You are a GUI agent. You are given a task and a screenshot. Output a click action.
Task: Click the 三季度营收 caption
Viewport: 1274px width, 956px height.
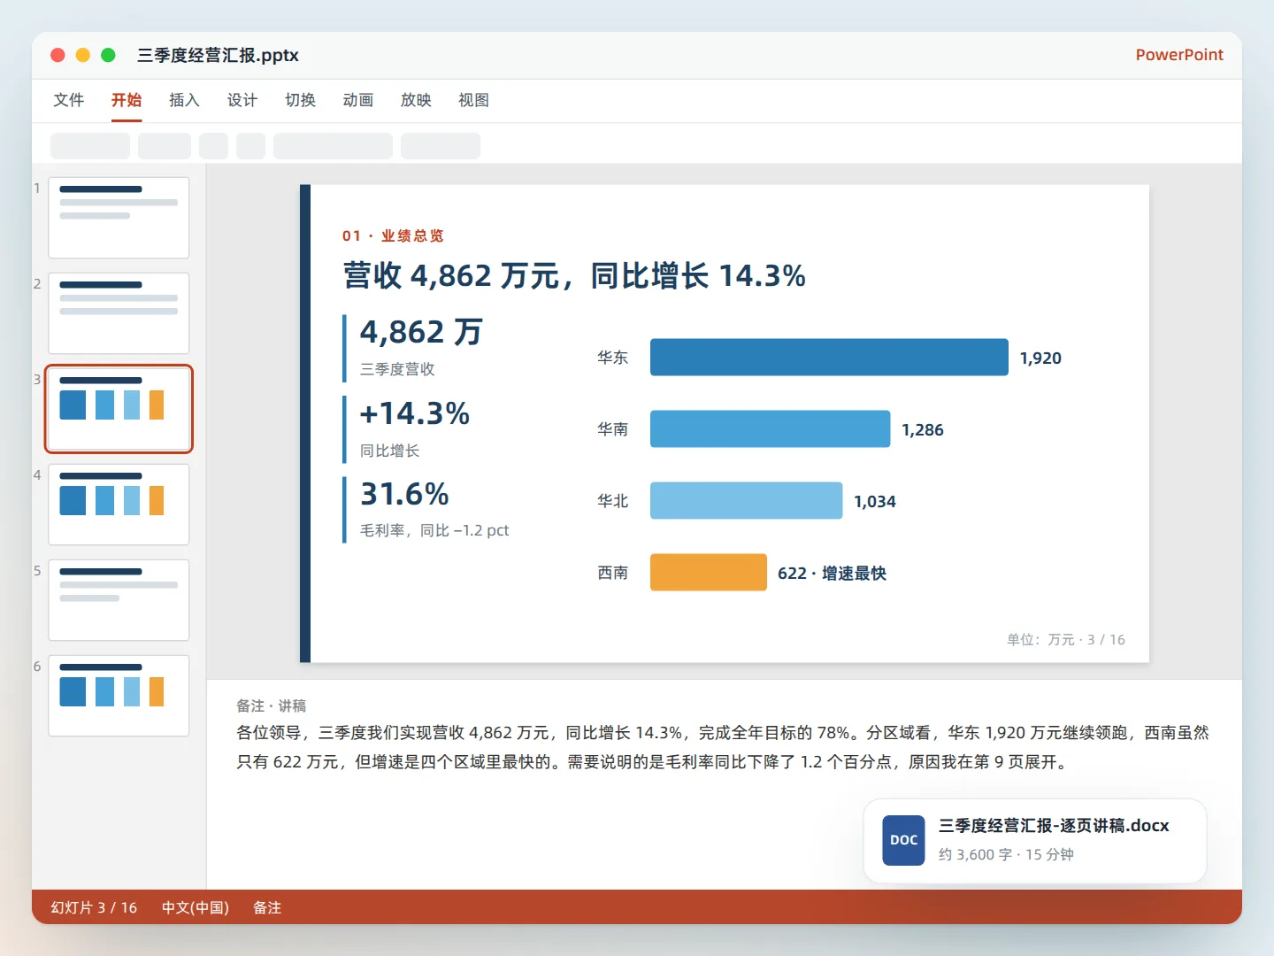click(397, 369)
